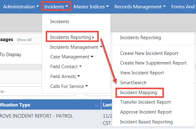Screen dimensions: 196x129
Task: Expand the Incidents Reporting submenu
Action: tap(72, 37)
